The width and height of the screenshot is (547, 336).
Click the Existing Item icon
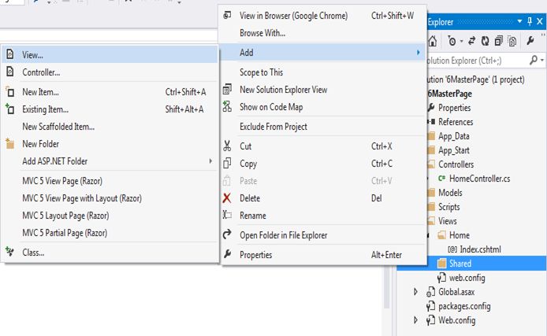click(10, 109)
